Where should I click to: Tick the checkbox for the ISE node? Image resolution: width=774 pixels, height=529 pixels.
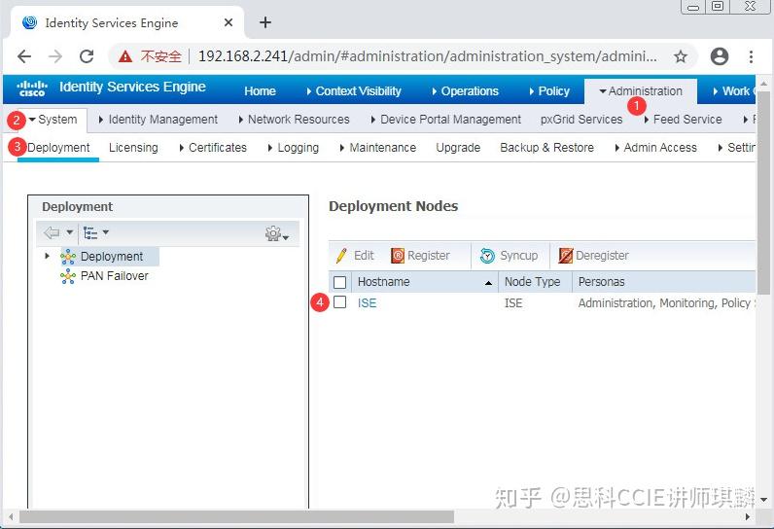point(339,302)
